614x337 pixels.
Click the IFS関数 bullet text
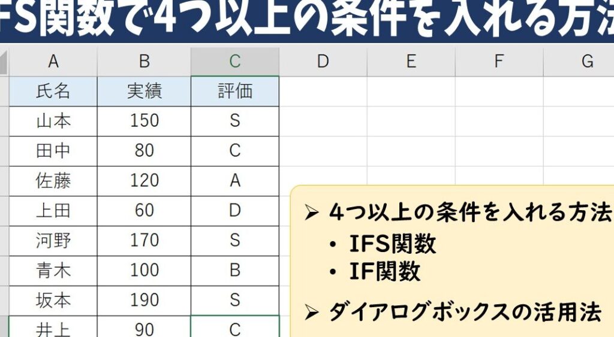[392, 244]
